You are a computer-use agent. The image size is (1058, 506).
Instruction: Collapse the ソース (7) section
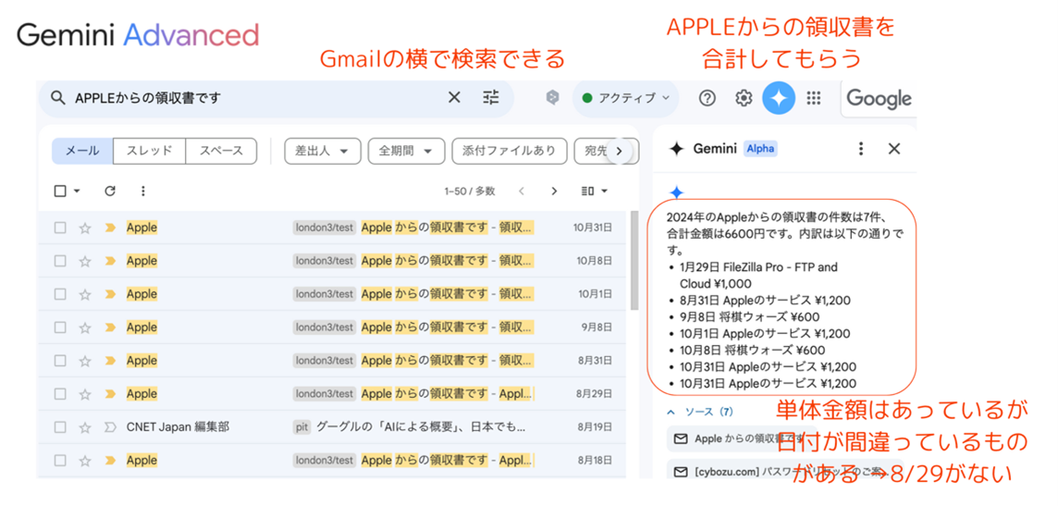pos(672,412)
